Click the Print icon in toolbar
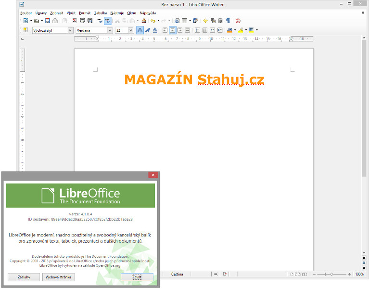Screen dimensions: 369x289 [82, 21]
